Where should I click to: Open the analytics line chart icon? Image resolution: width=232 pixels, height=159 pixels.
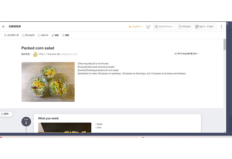(x=148, y=27)
